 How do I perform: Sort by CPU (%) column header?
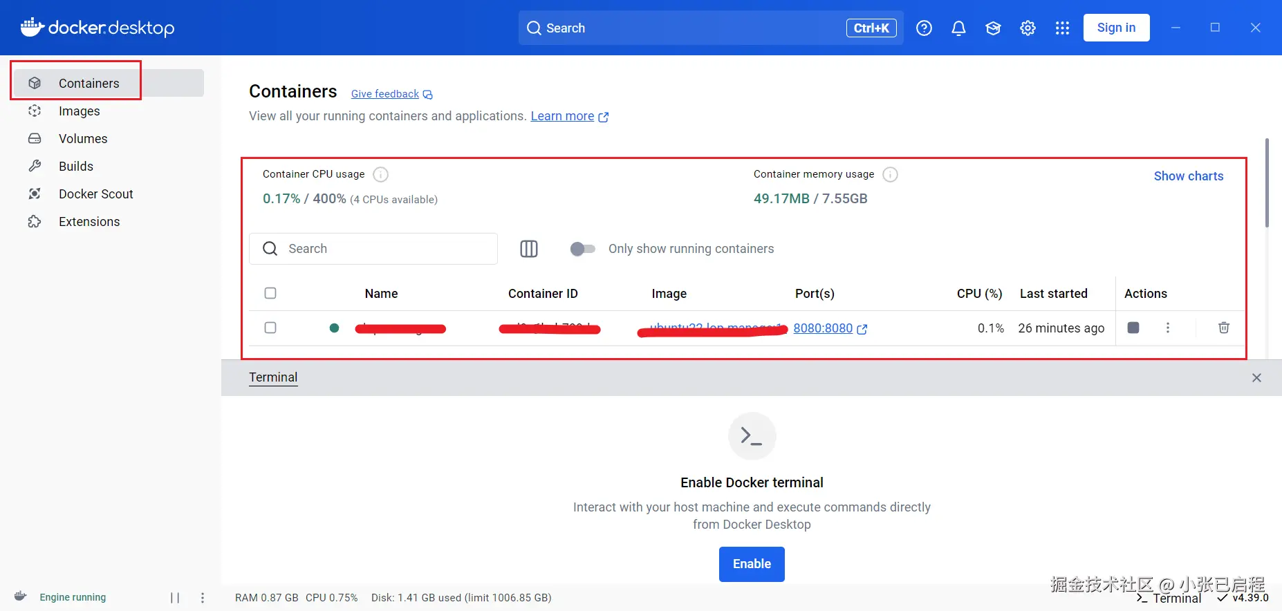[x=979, y=294]
